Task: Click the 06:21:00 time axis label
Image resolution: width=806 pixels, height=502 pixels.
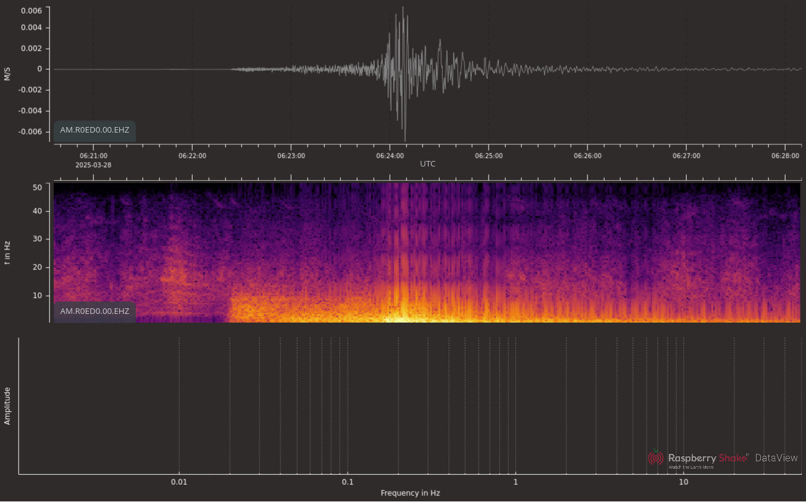Action: 93,156
